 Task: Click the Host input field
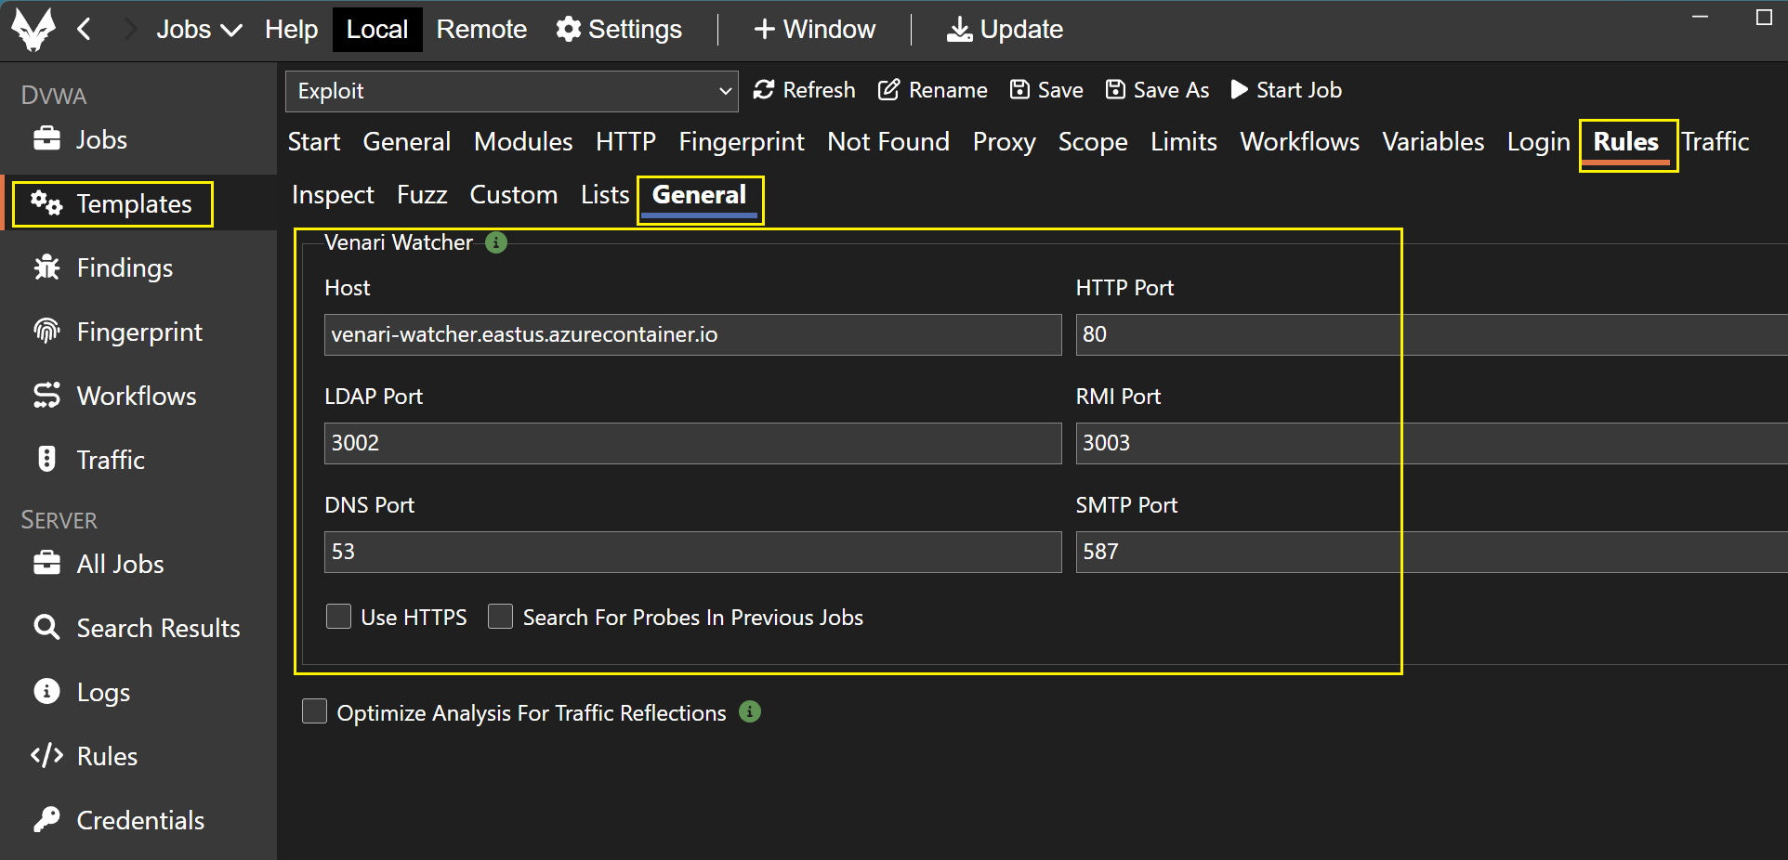coord(692,334)
